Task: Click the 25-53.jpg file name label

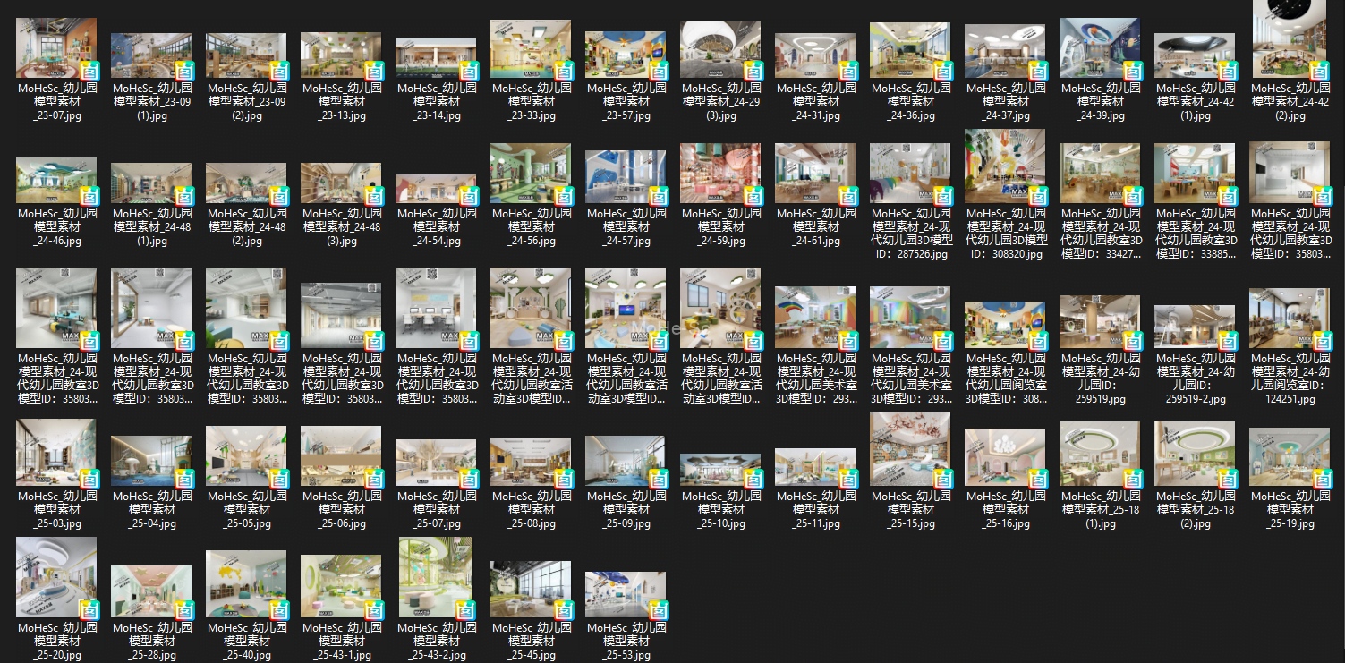Action: coord(626,641)
